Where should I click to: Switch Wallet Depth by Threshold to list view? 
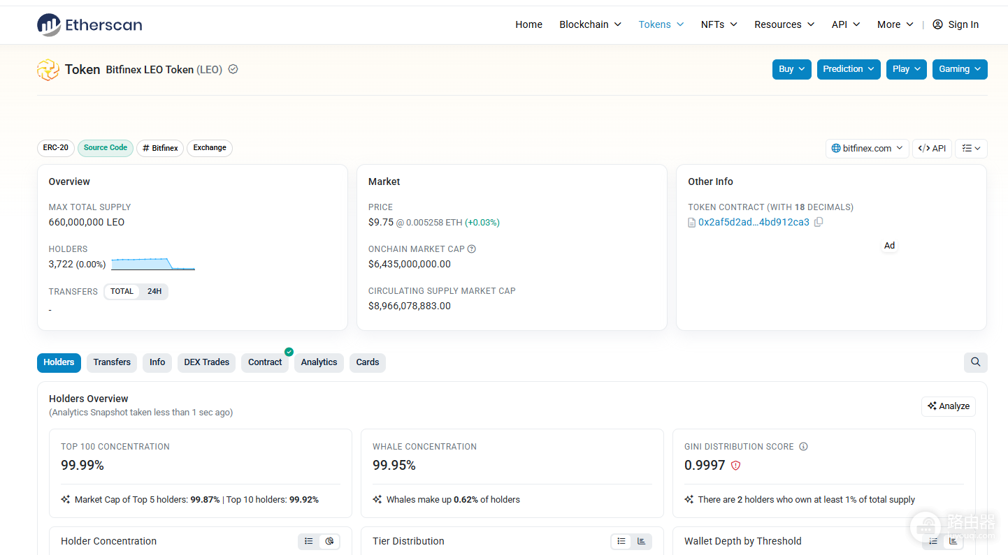tap(933, 541)
